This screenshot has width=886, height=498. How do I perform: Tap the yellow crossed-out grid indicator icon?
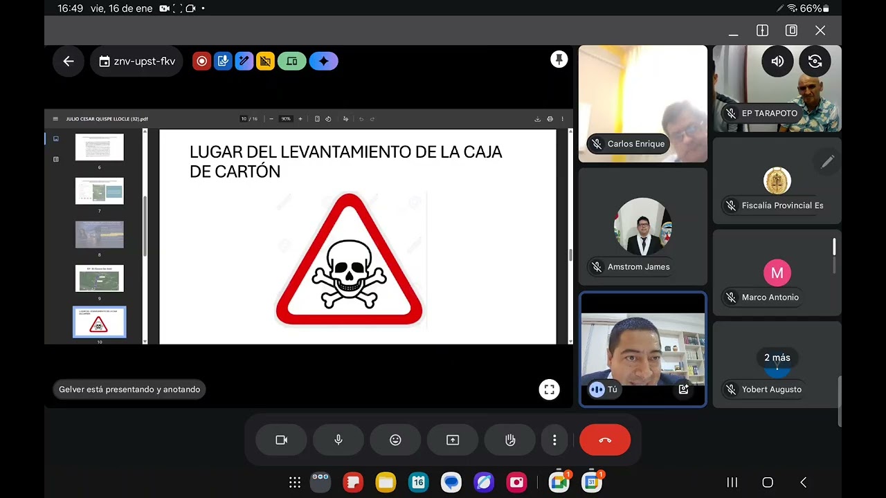(265, 62)
